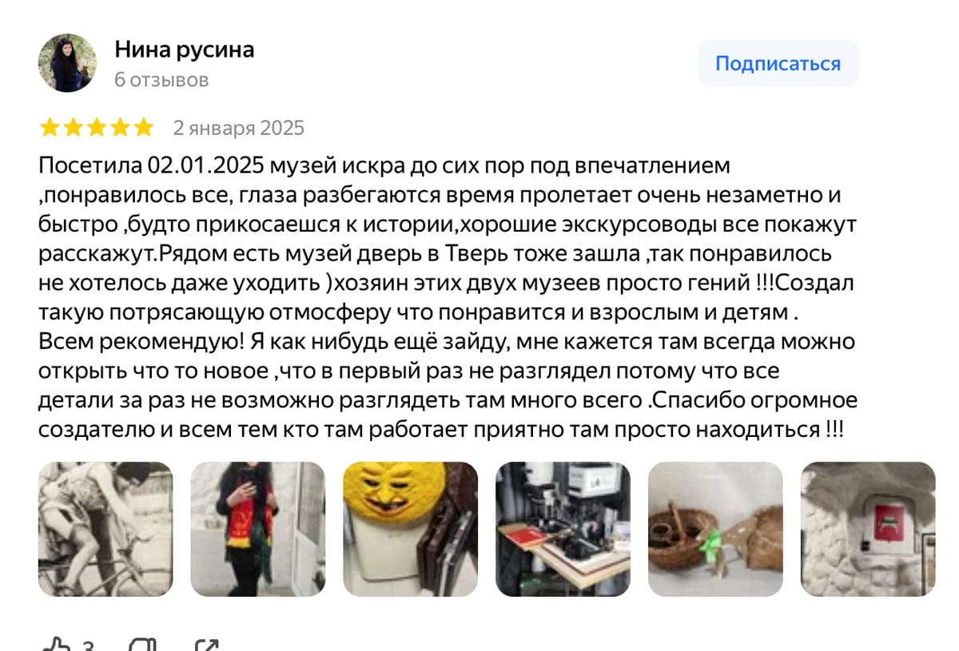
Task: Click the third yellow rating star
Action: 96,128
